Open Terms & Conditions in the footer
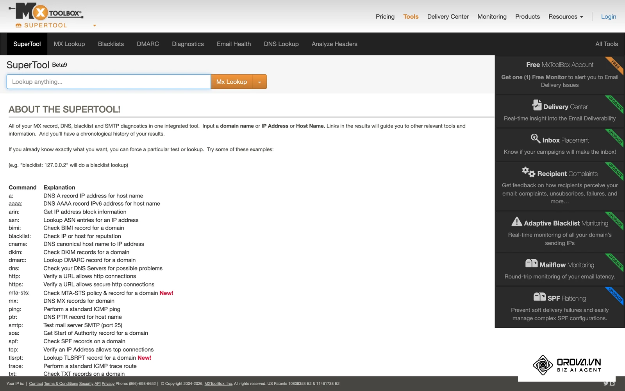This screenshot has height=391, width=625. pyautogui.click(x=61, y=384)
